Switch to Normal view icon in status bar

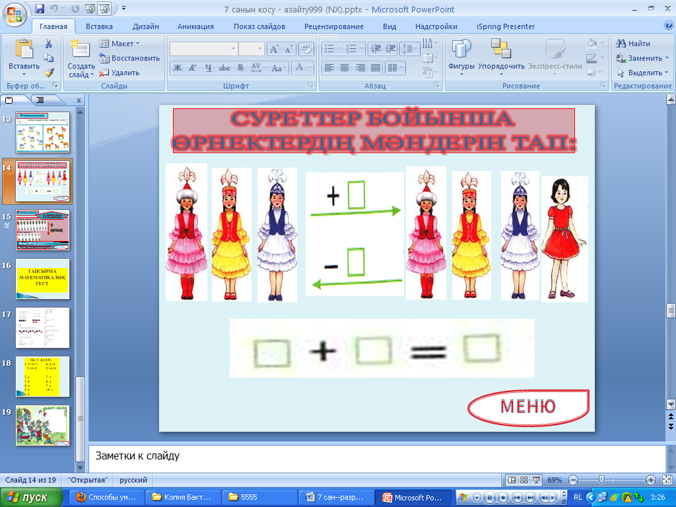point(512,480)
